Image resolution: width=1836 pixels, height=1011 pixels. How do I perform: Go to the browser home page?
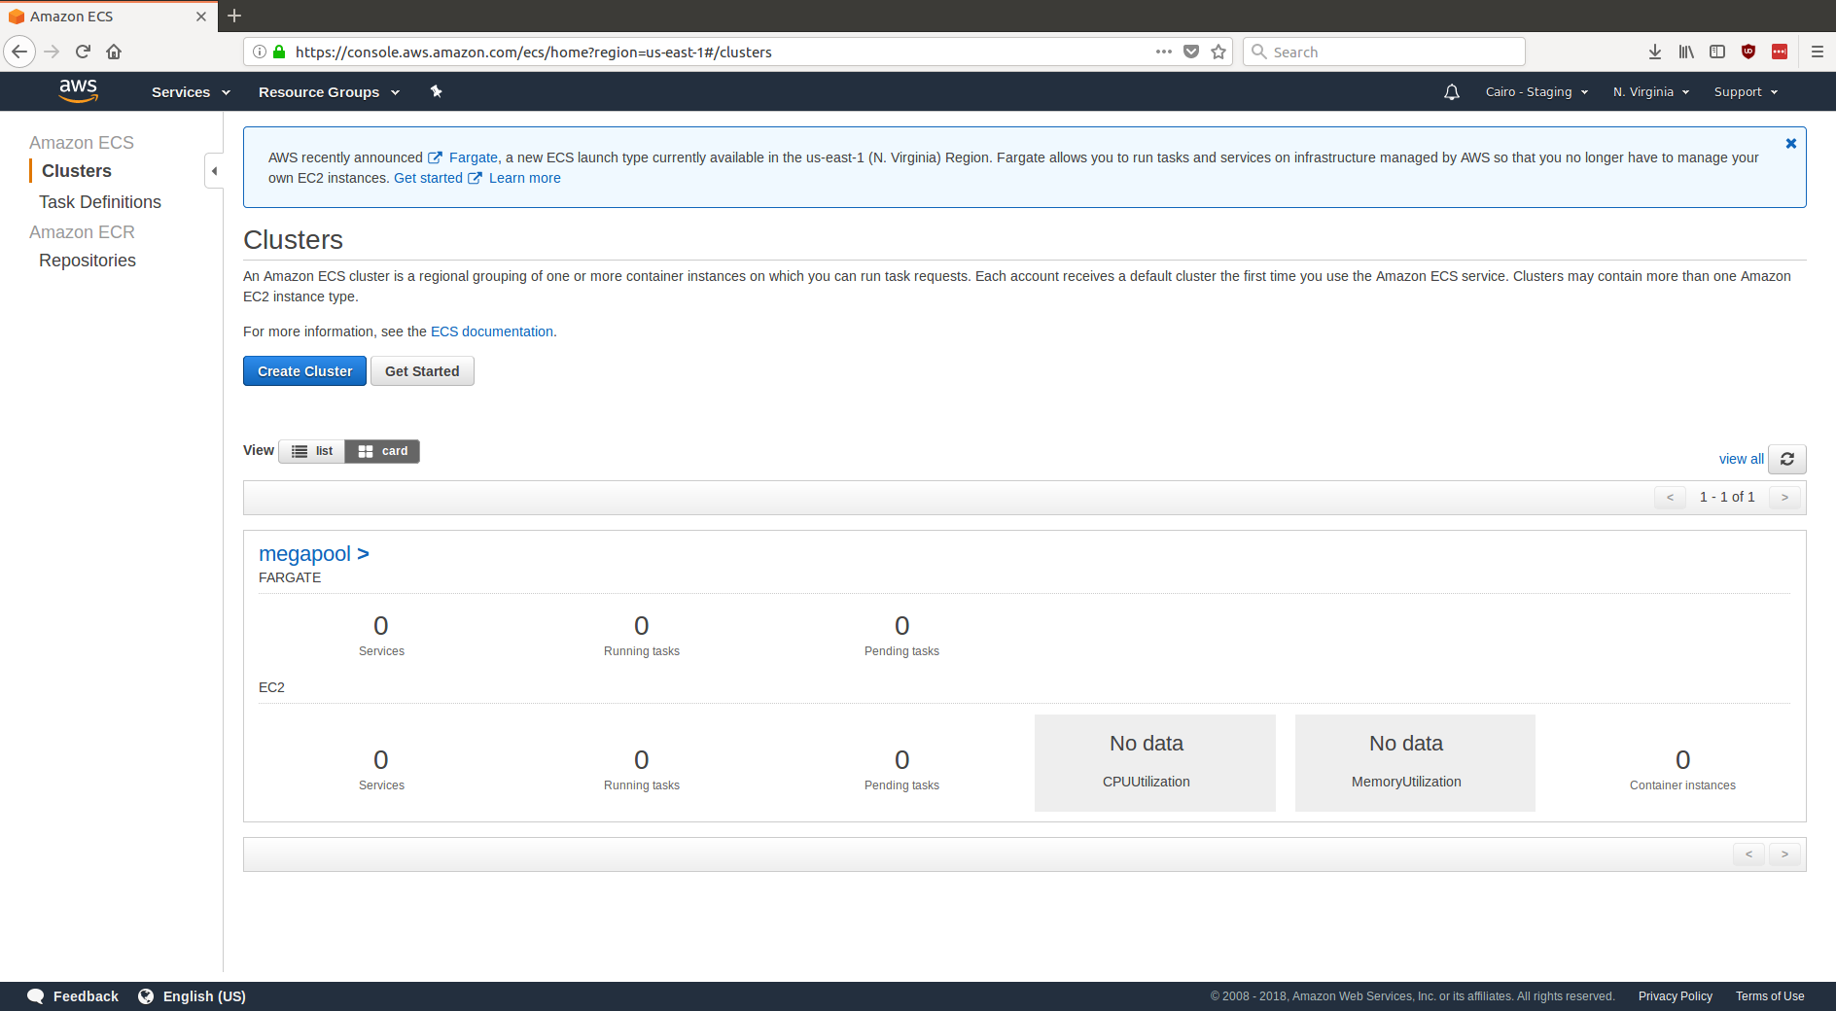pos(114,52)
